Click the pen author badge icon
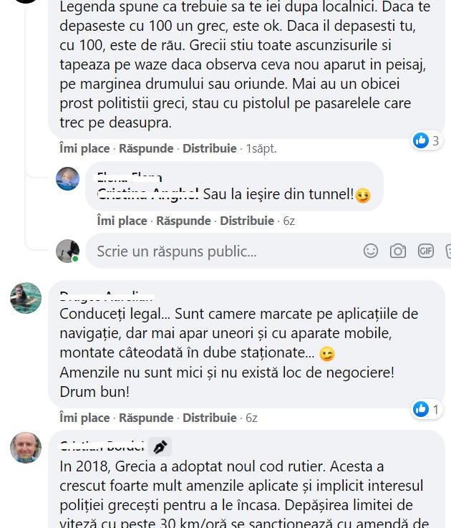The height and width of the screenshot is (528, 451). [160, 447]
